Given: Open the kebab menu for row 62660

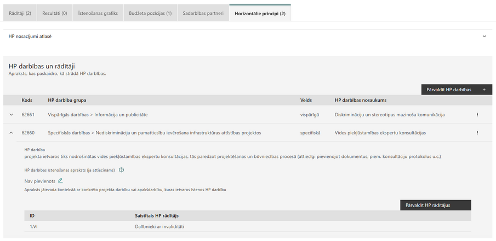Looking at the screenshot, I should pyautogui.click(x=477, y=133).
